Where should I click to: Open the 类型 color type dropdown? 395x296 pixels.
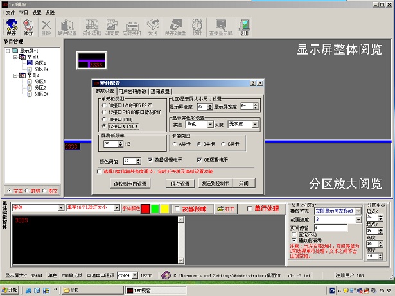pos(199,125)
